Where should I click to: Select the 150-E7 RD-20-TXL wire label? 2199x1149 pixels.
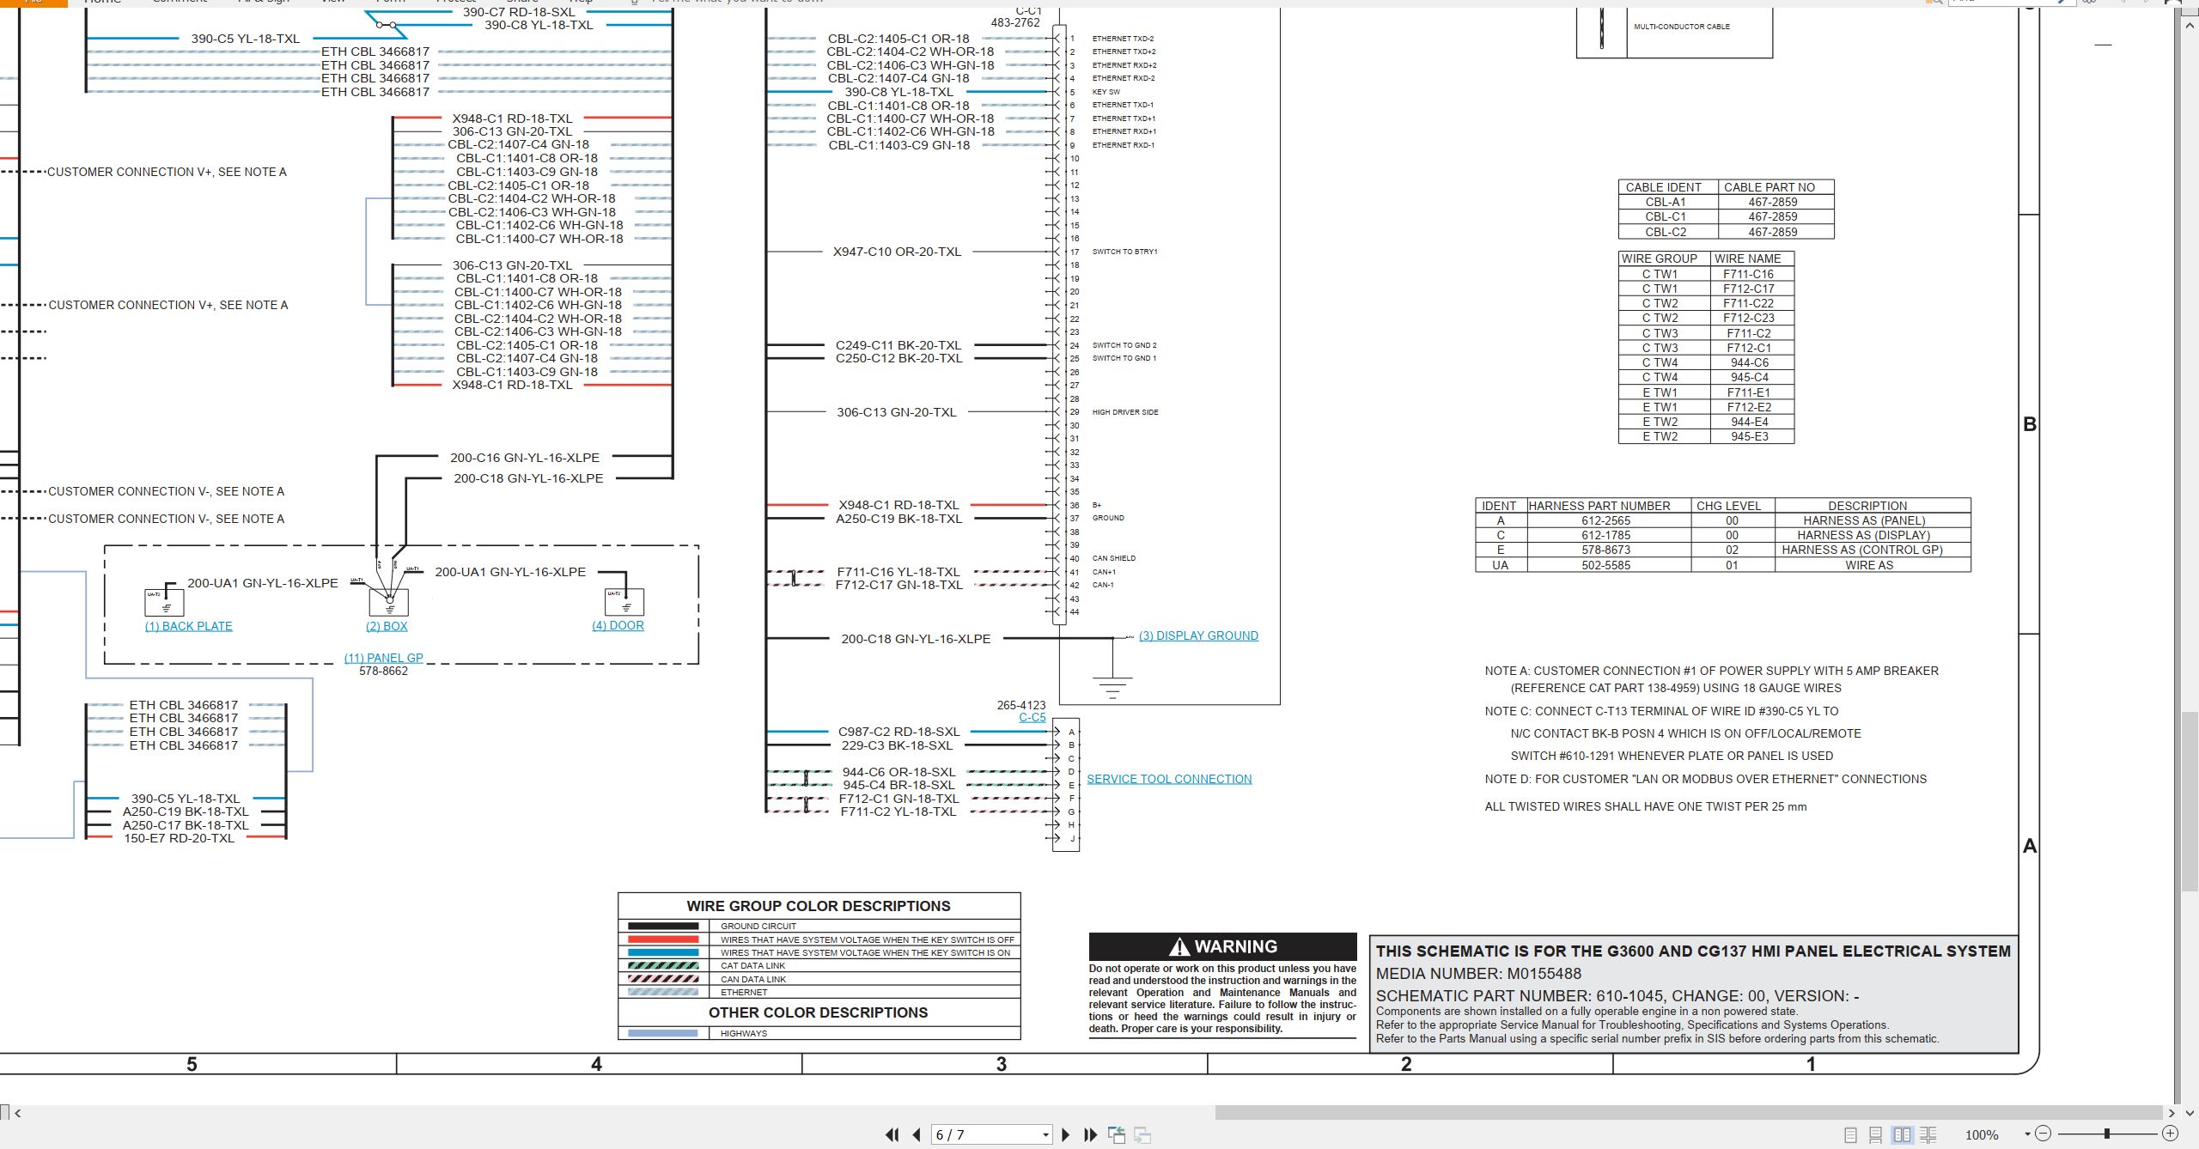(x=179, y=838)
